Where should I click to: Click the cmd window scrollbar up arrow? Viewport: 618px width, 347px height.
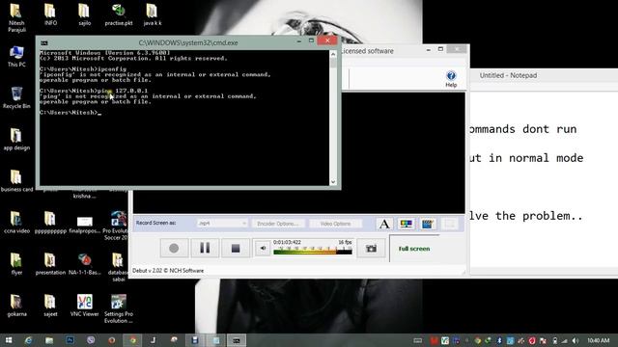333,54
